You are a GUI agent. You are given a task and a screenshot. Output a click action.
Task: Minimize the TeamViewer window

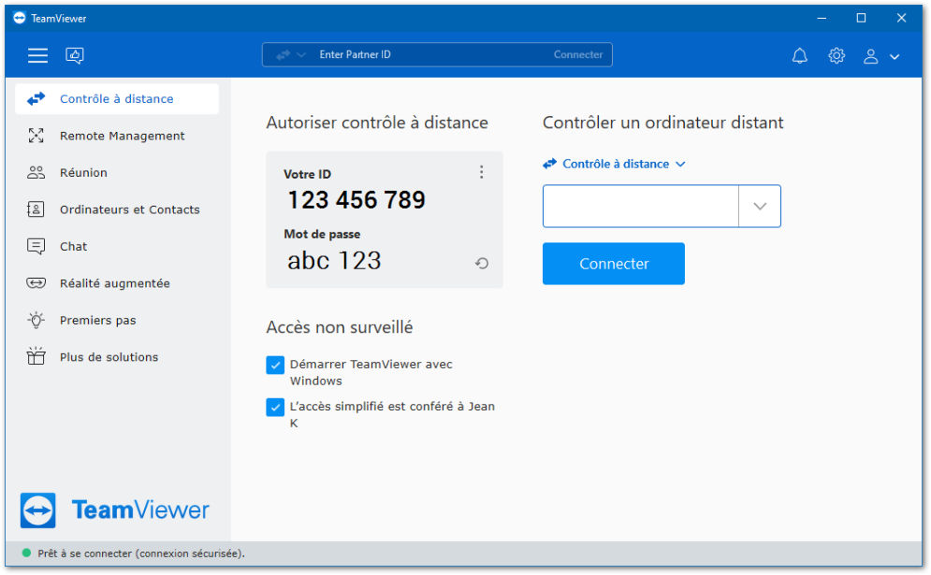tap(822, 19)
